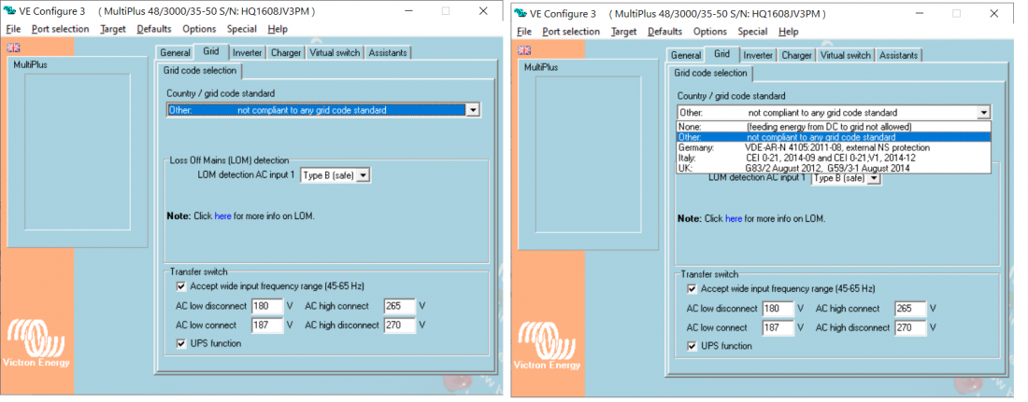Click the UK flag icon in left window
Image resolution: width=1028 pixels, height=402 pixels.
(x=13, y=47)
